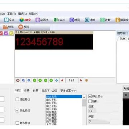The height and width of the screenshot is (129, 129).
Task: Click the gray alignment button under font
Action: coord(126,95)
